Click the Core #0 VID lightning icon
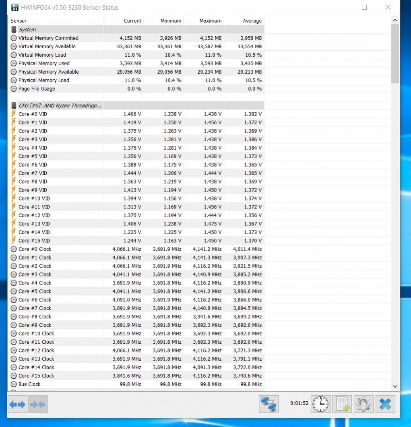Image resolution: width=411 pixels, height=427 pixels. (x=14, y=114)
